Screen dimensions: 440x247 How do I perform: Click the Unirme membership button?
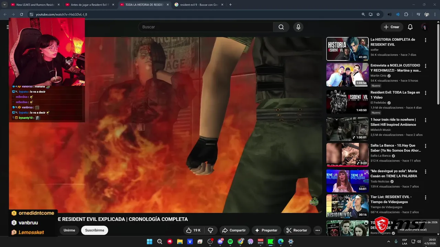[69, 230]
